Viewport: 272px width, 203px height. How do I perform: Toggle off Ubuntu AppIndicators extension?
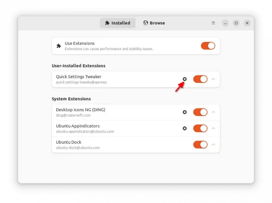(200, 128)
